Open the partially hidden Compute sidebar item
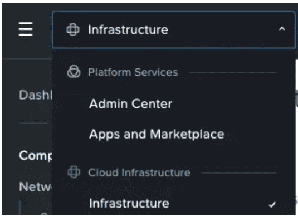This screenshot has width=298, height=217. pos(36,156)
